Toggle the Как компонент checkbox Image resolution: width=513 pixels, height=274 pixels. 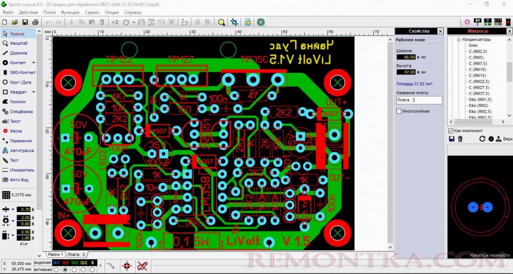451,130
